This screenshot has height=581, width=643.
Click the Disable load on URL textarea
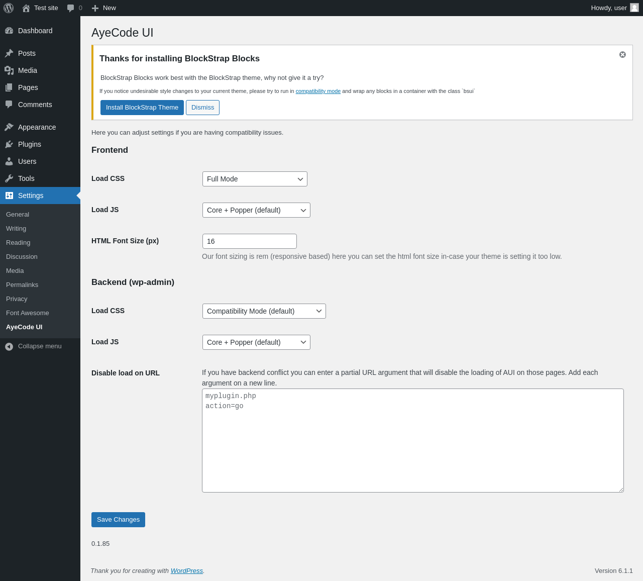(413, 440)
